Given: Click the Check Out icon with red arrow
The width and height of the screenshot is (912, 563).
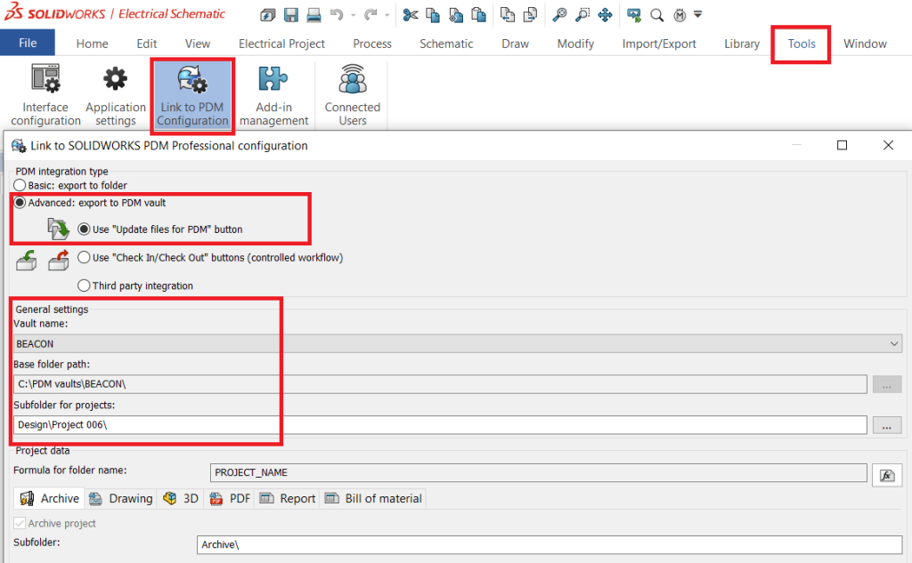Looking at the screenshot, I should (x=59, y=260).
